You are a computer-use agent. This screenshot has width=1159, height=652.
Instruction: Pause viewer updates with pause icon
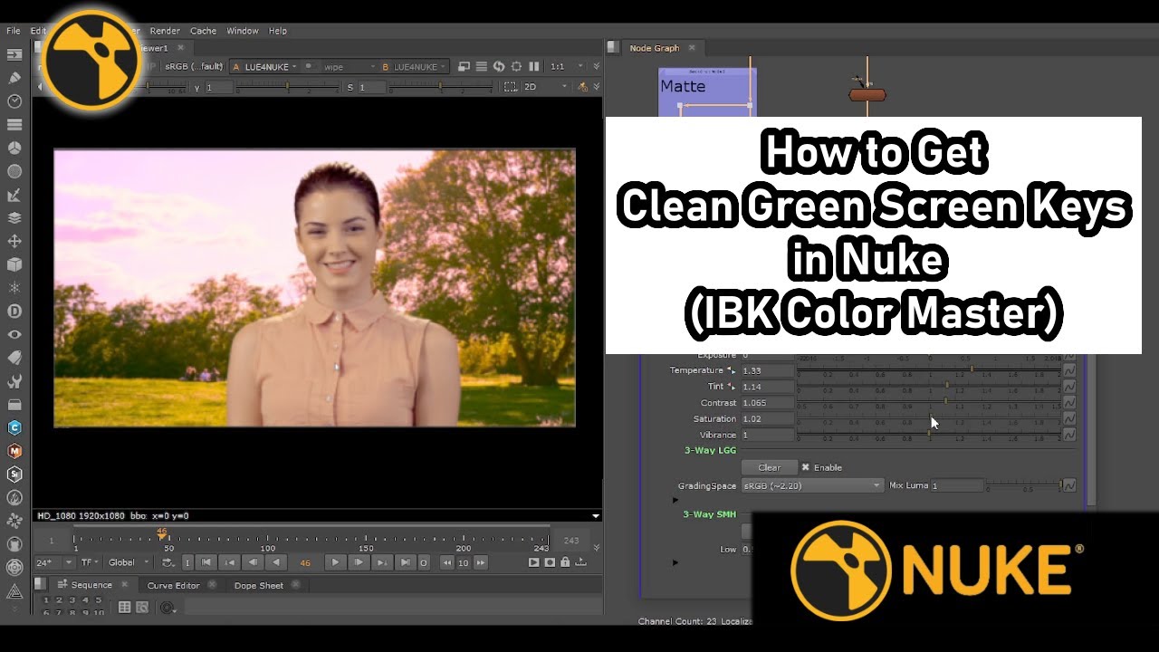(534, 66)
